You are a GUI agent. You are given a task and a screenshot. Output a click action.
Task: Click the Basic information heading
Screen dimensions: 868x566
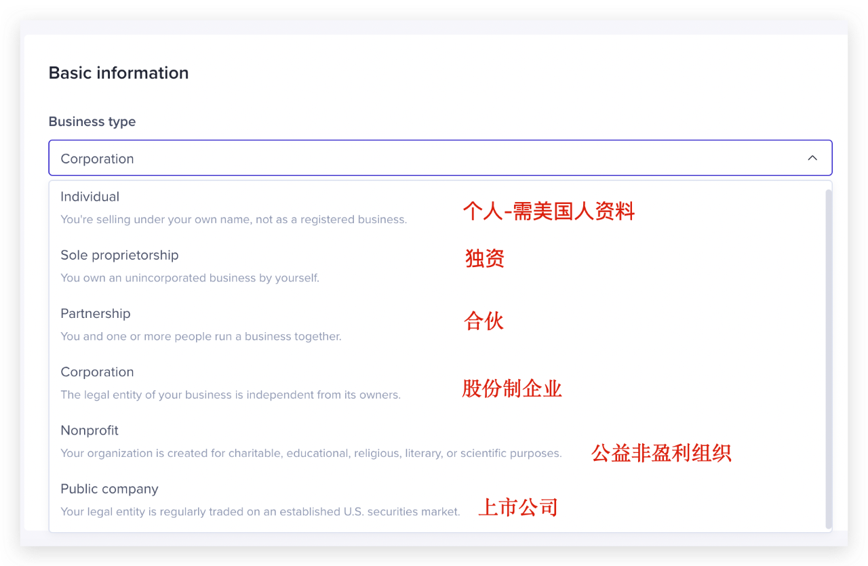(118, 73)
